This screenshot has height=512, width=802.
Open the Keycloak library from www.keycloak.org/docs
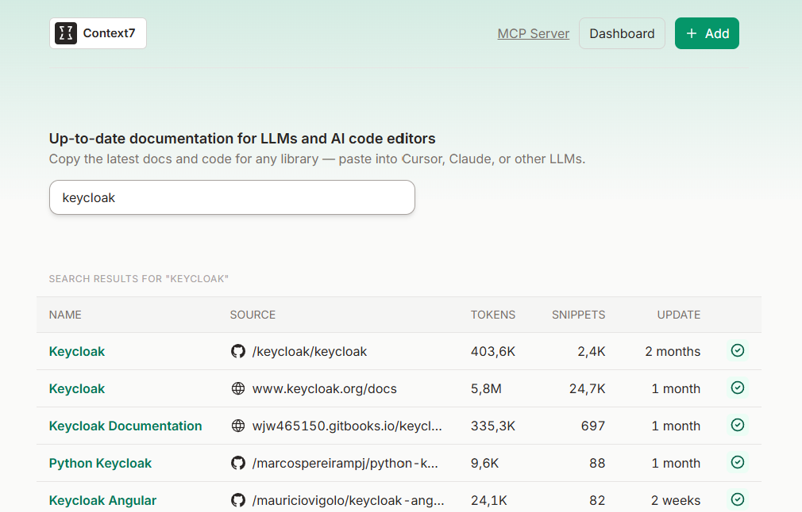(77, 388)
